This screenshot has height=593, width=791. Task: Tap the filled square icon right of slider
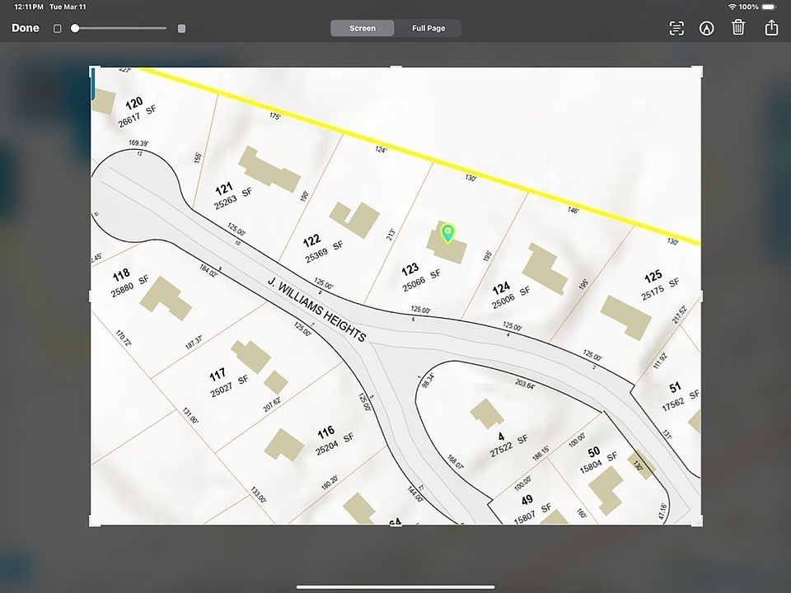pyautogui.click(x=181, y=28)
